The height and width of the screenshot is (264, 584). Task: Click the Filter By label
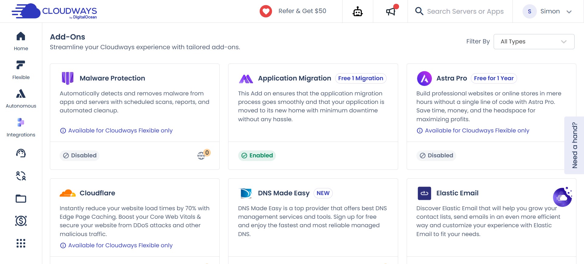click(x=478, y=42)
